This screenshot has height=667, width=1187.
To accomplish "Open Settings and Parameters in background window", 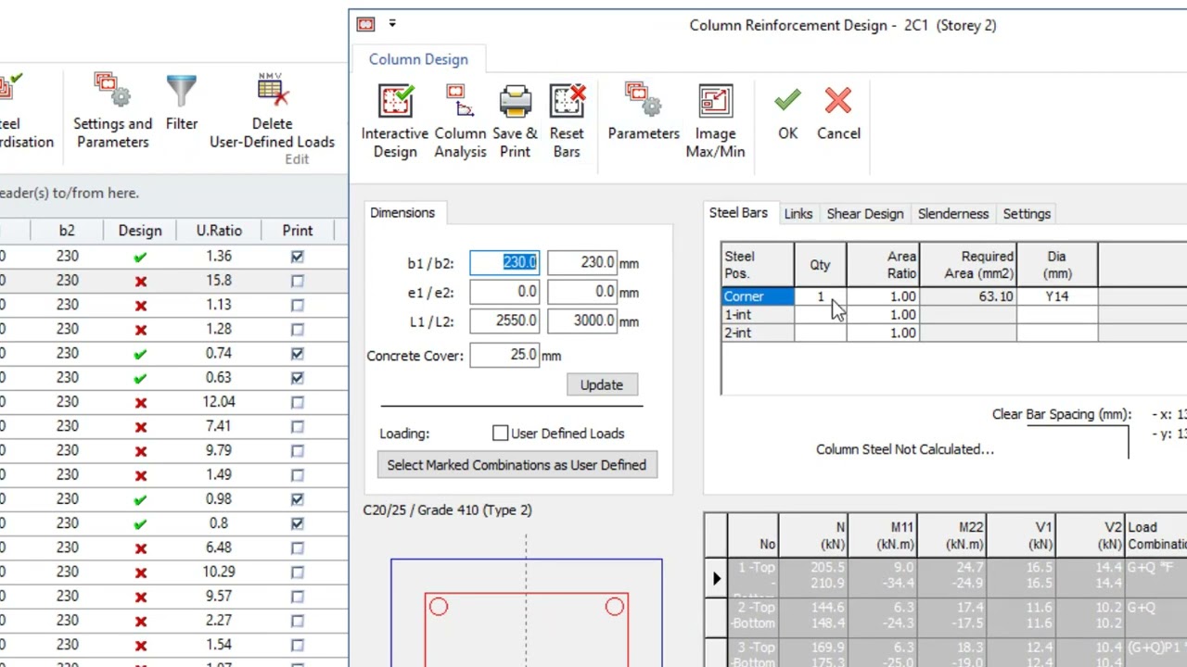I will pos(112,111).
